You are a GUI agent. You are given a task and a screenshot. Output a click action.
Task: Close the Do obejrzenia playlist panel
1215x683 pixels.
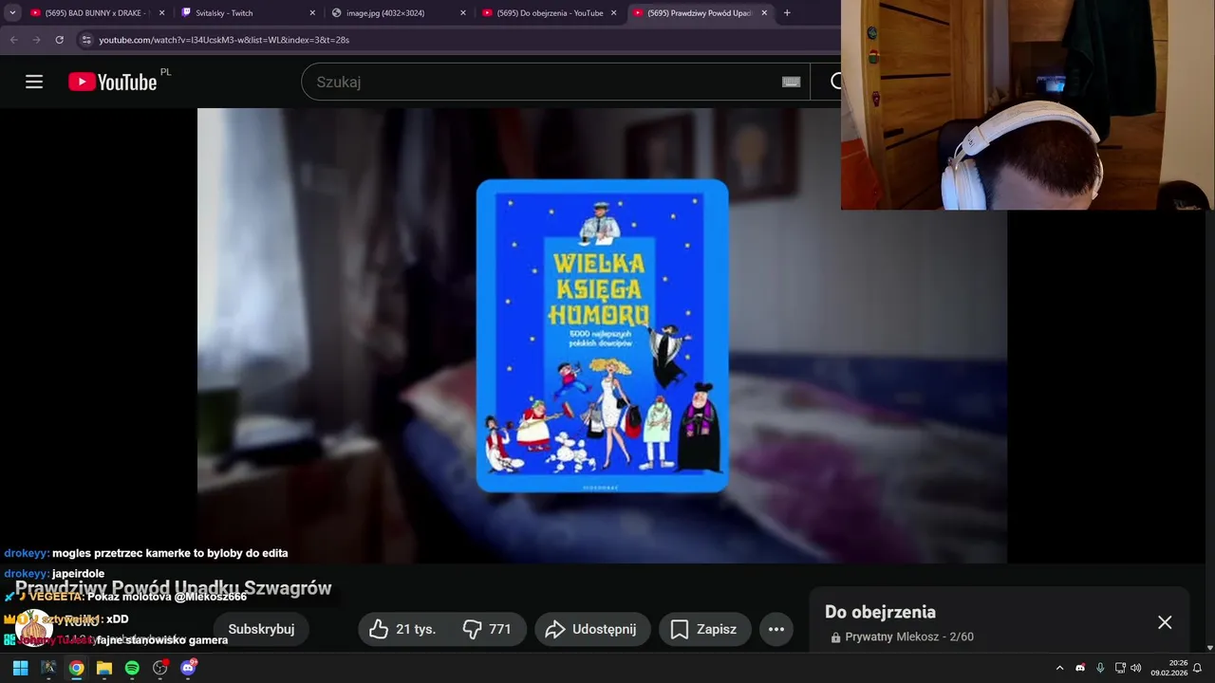(1165, 622)
